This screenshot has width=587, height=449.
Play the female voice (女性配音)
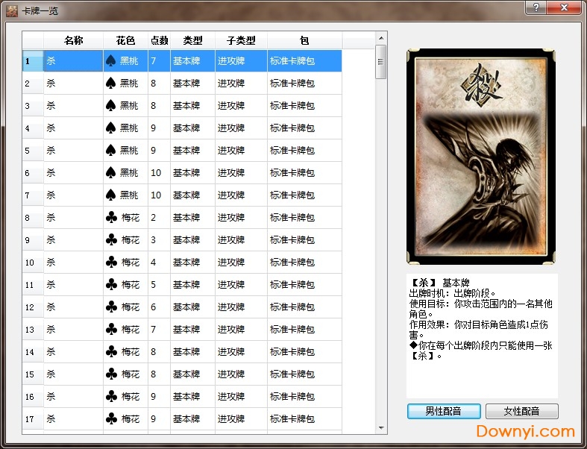click(x=521, y=411)
